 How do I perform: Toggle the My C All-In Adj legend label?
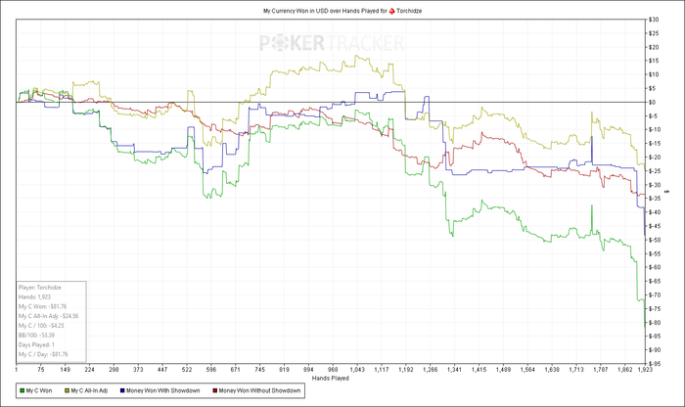(89, 390)
